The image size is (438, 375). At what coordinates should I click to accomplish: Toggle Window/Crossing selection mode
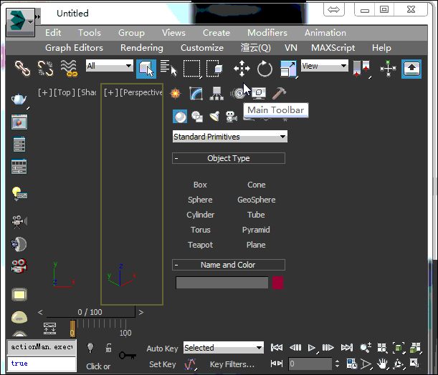coord(214,69)
